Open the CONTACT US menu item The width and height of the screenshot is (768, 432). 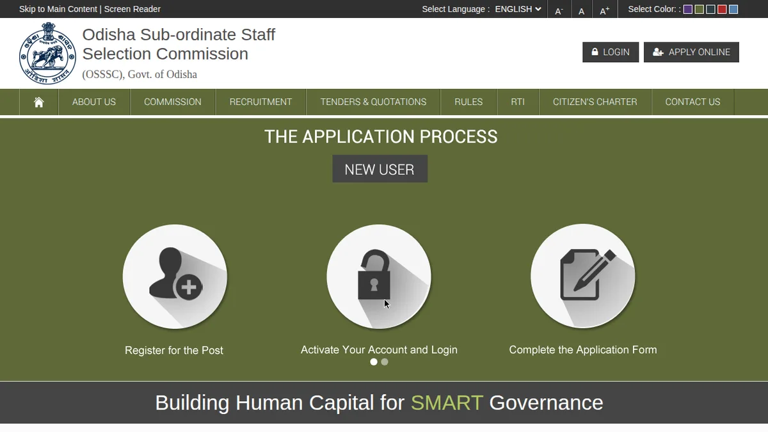(692, 102)
